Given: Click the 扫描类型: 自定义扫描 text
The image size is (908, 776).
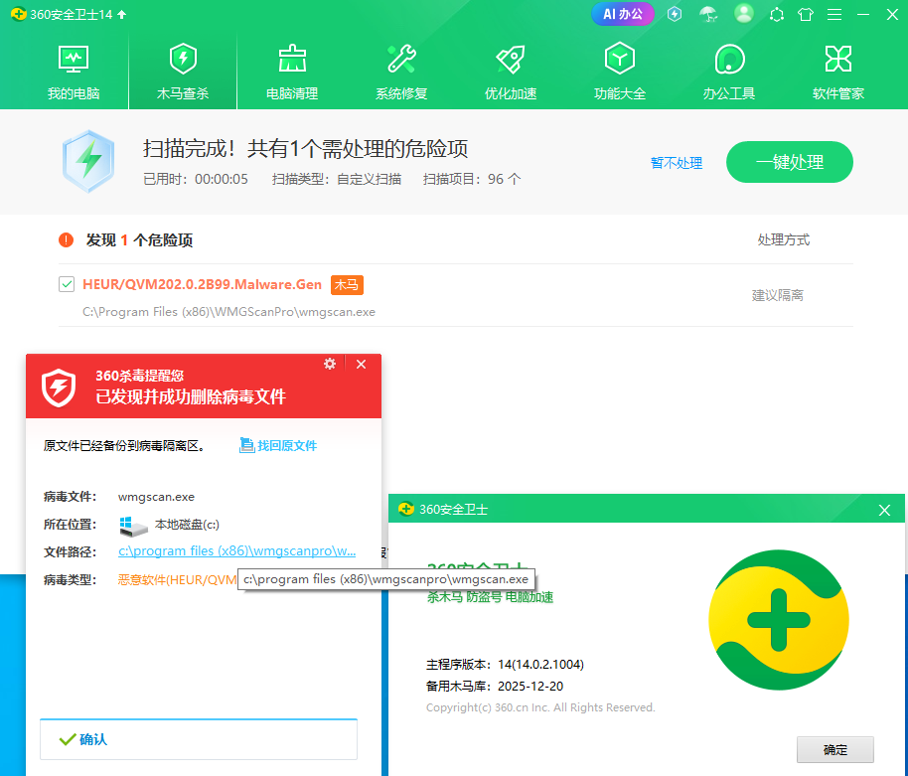Looking at the screenshot, I should pos(337,179).
